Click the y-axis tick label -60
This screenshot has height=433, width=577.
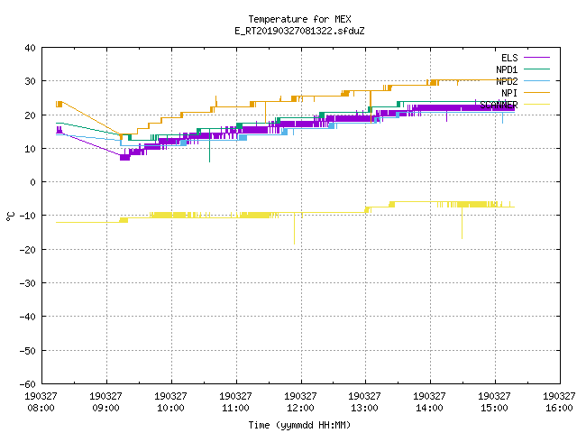pos(28,384)
